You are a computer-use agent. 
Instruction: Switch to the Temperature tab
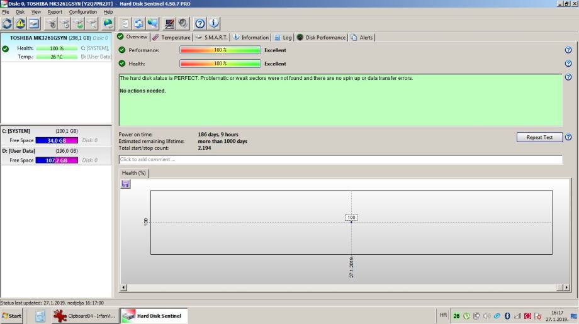point(171,37)
